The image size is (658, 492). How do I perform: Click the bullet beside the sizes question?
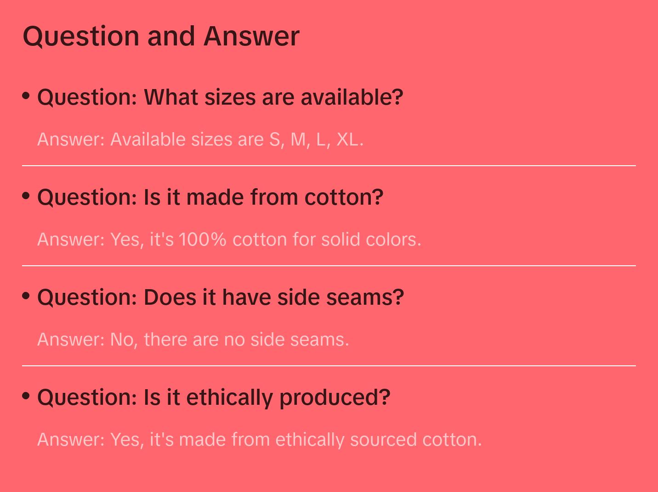point(26,96)
